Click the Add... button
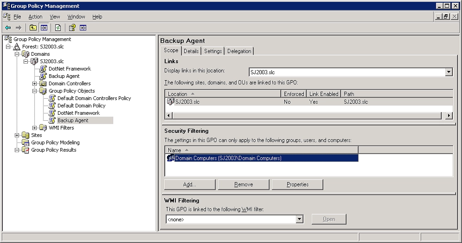Viewport: 462px width, 243px height. pos(190,184)
